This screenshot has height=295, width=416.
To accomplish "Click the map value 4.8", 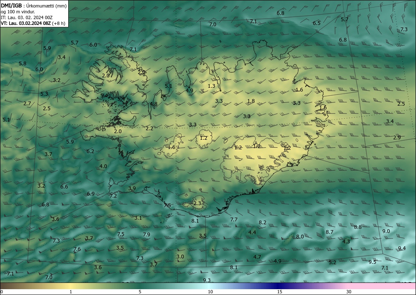I will pyautogui.click(x=154, y=104).
